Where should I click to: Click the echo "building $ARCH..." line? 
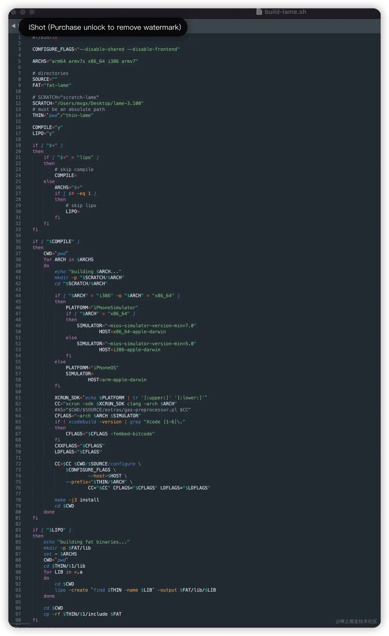click(88, 271)
